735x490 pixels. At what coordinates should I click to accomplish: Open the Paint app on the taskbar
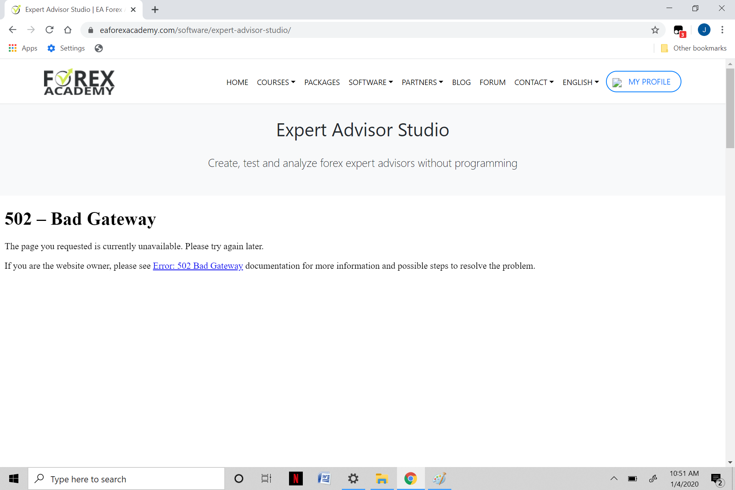click(x=439, y=479)
